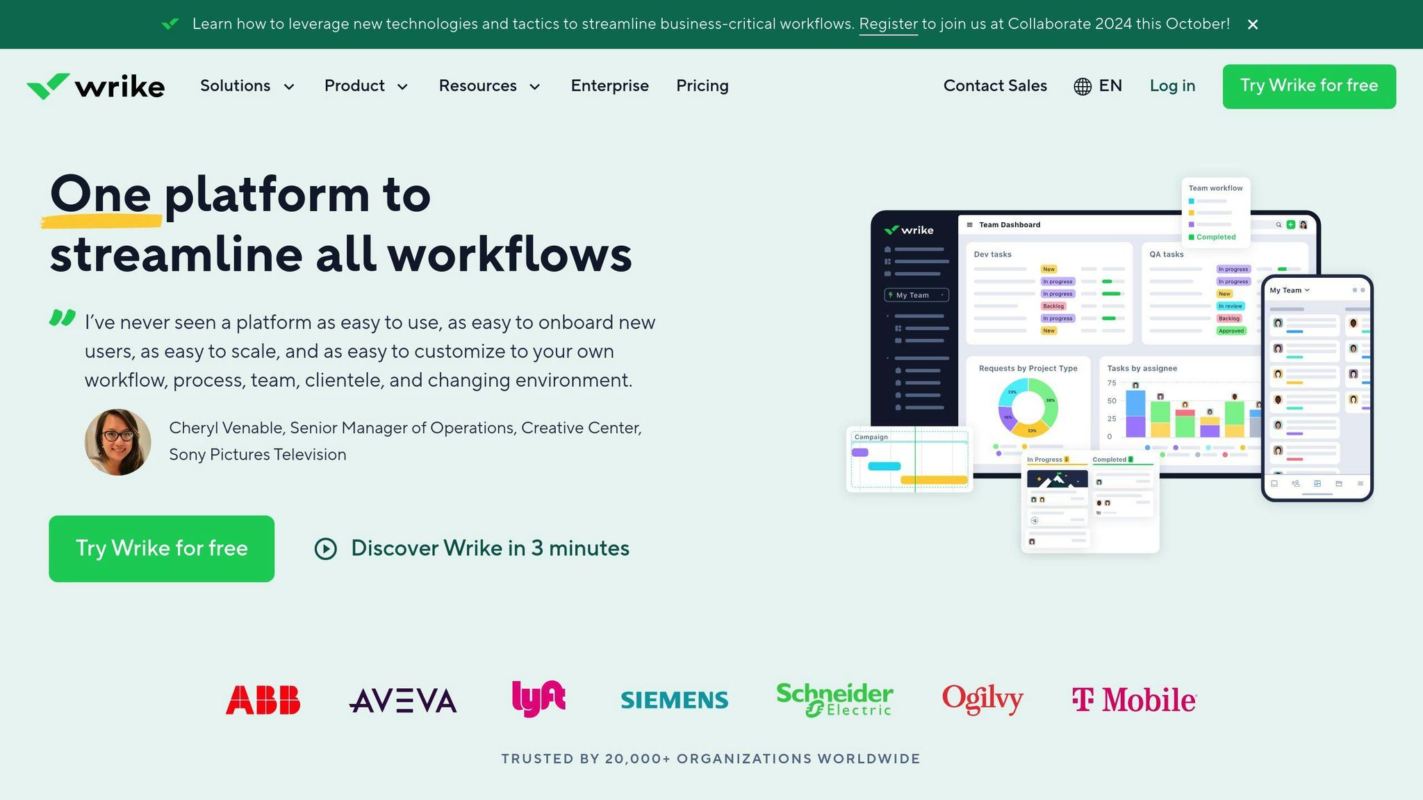Click header Try Wrike for free button
Image resolution: width=1423 pixels, height=800 pixels.
(x=1309, y=86)
